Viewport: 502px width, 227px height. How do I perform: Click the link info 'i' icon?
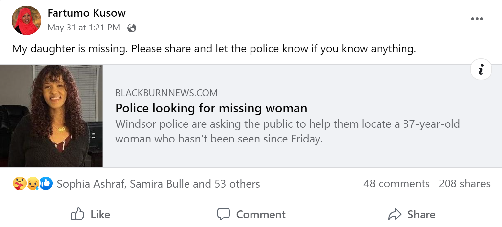pyautogui.click(x=481, y=70)
